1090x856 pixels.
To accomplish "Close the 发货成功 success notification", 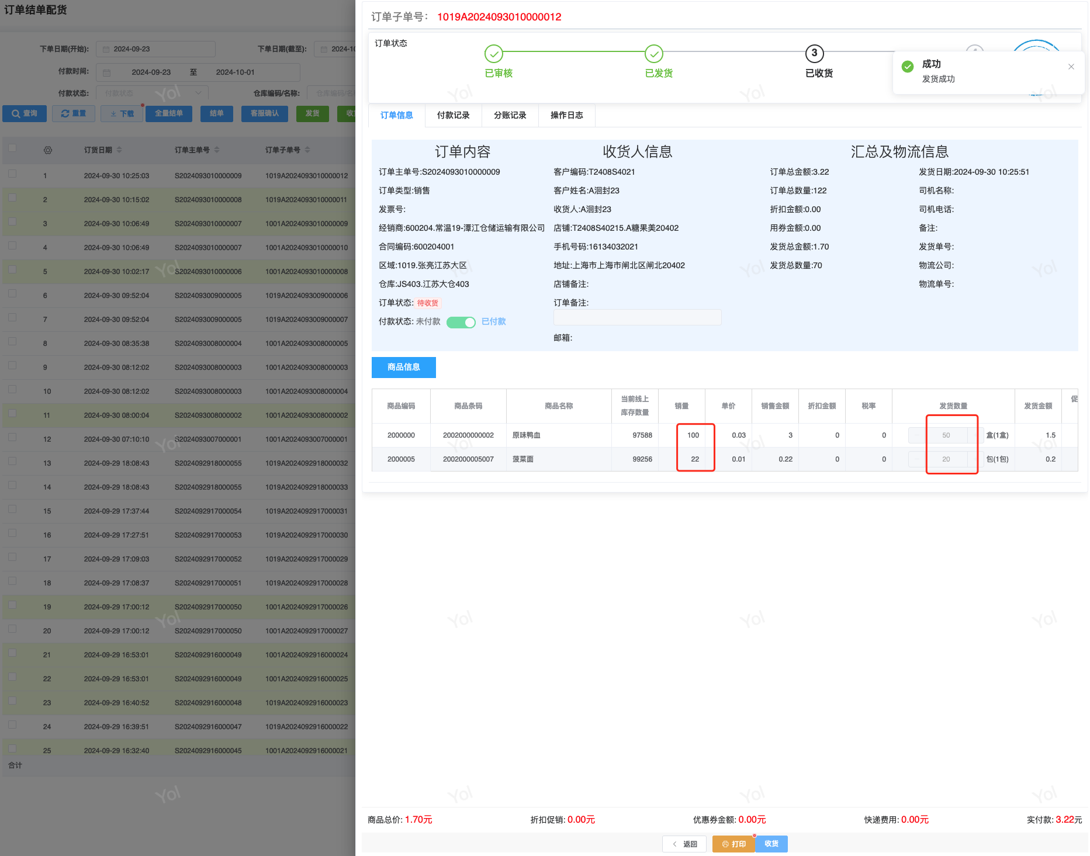I will click(x=1071, y=67).
